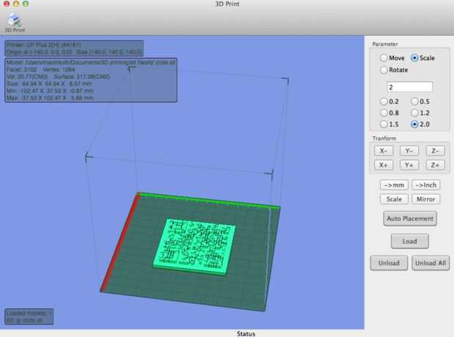Screen dimensions: 454x337
Task: Click the Unload button
Action: [389, 263]
